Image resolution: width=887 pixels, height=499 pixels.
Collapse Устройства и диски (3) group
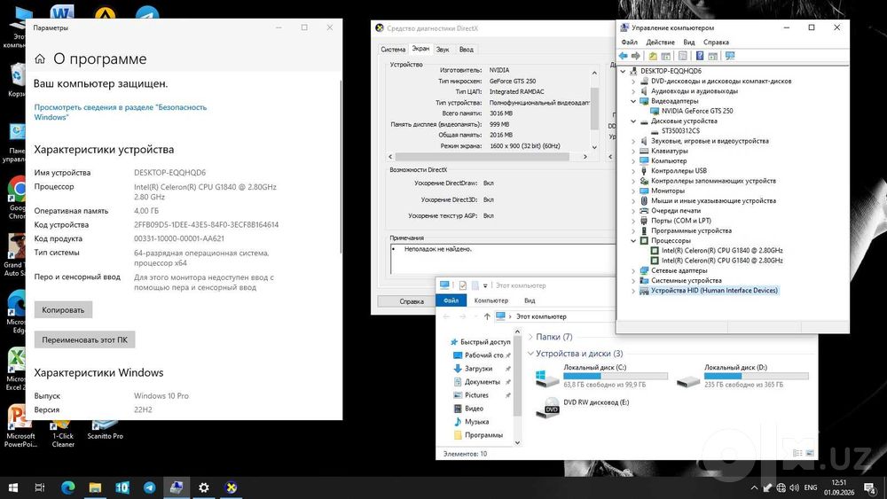[x=530, y=354]
